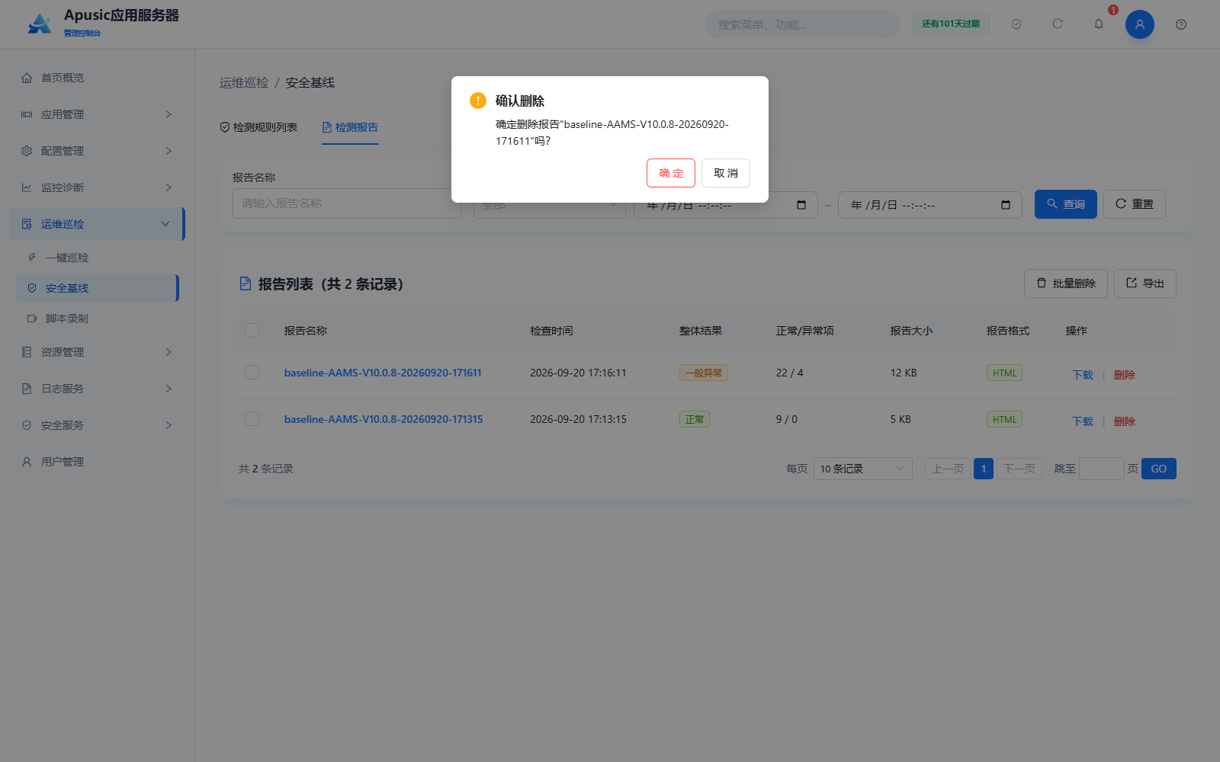1220x762 pixels.
Task: Confirm deletion with 确定 button
Action: pyautogui.click(x=671, y=173)
